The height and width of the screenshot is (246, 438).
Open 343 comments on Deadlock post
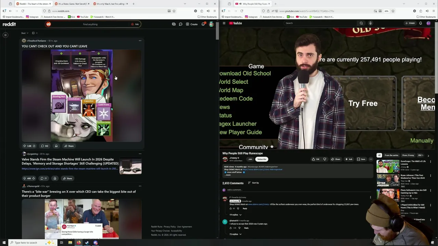[44, 146]
